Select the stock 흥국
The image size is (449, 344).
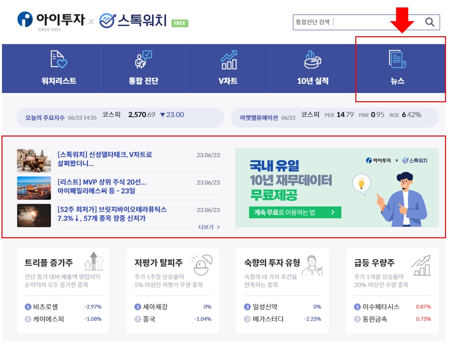[x=149, y=319]
